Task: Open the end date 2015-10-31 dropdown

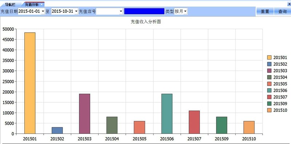Action: coord(76,12)
